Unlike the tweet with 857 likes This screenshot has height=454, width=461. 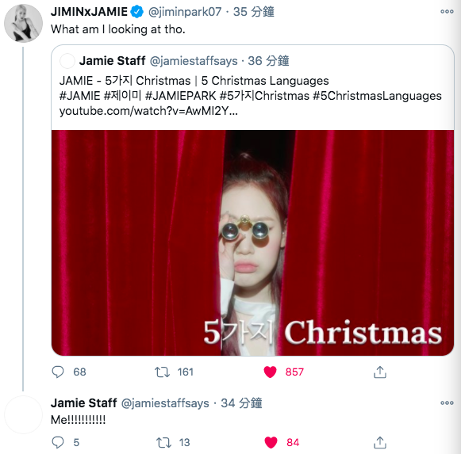(x=271, y=372)
